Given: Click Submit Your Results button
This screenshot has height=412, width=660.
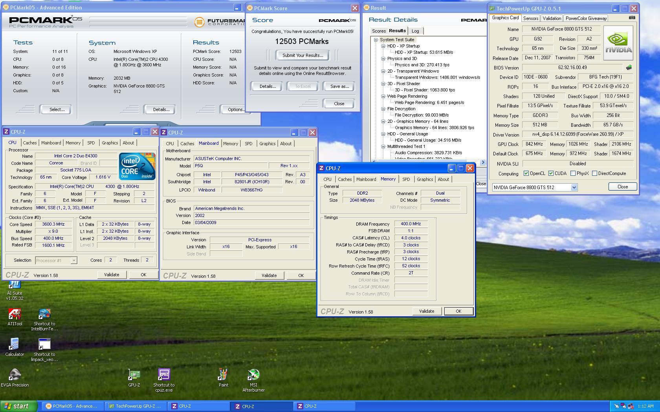Looking at the screenshot, I should (x=302, y=55).
